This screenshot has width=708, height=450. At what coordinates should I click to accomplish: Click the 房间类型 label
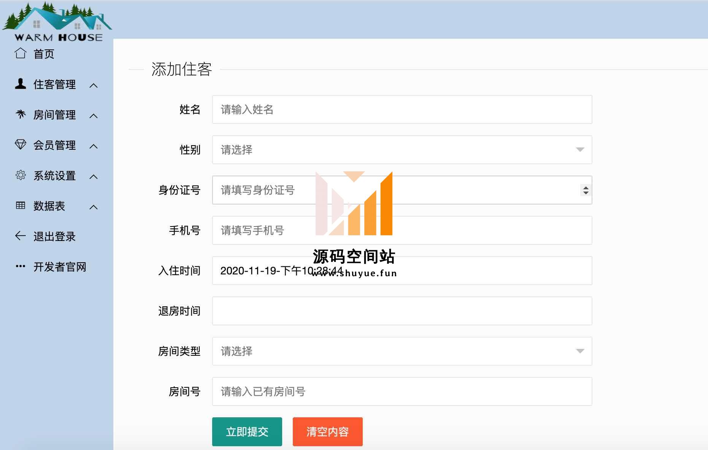[x=179, y=351]
